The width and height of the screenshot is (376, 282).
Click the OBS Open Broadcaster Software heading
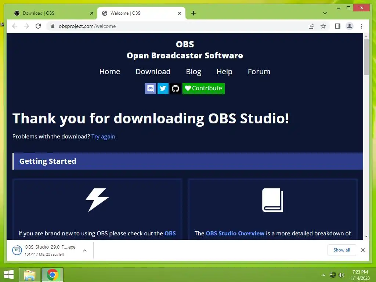[185, 50]
